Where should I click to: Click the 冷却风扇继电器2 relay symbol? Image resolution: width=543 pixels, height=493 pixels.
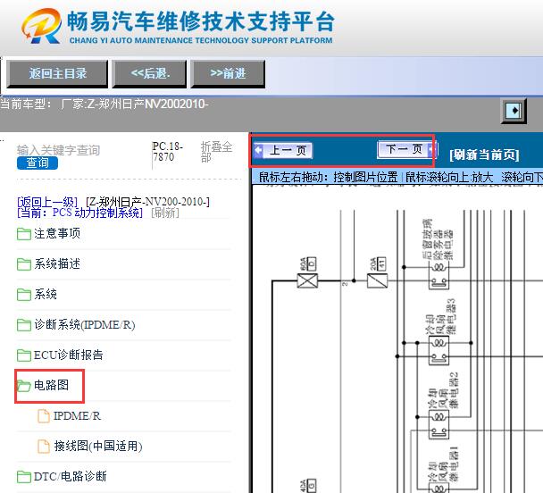[439, 425]
